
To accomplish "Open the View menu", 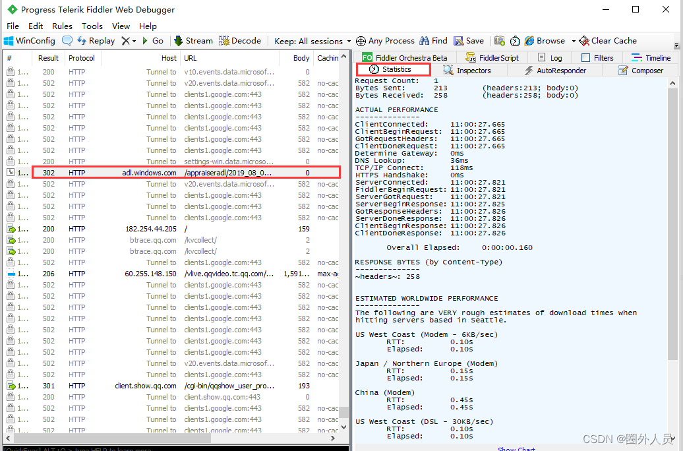I will 121,26.
